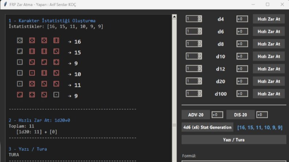
Task: Focus the d10 dice count field
Action: pyautogui.click(x=192, y=56)
